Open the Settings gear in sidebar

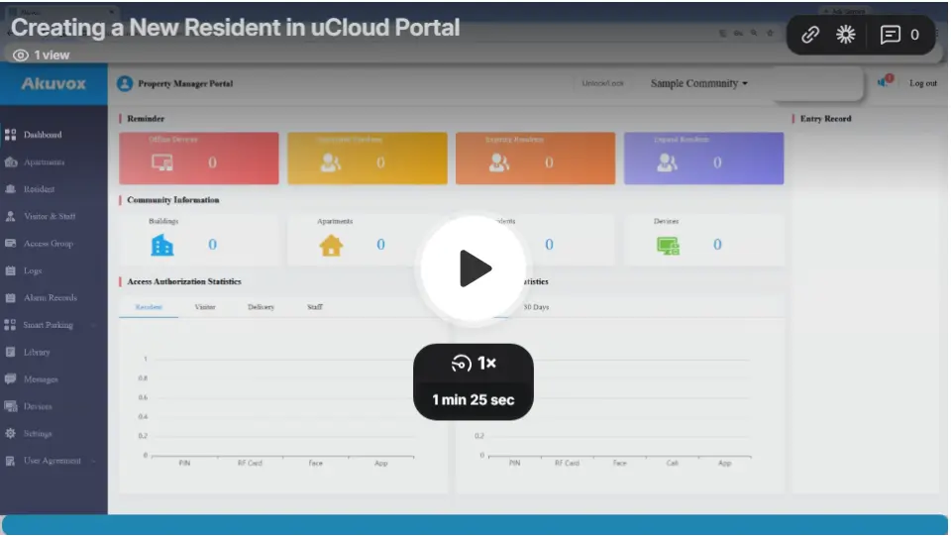12,434
